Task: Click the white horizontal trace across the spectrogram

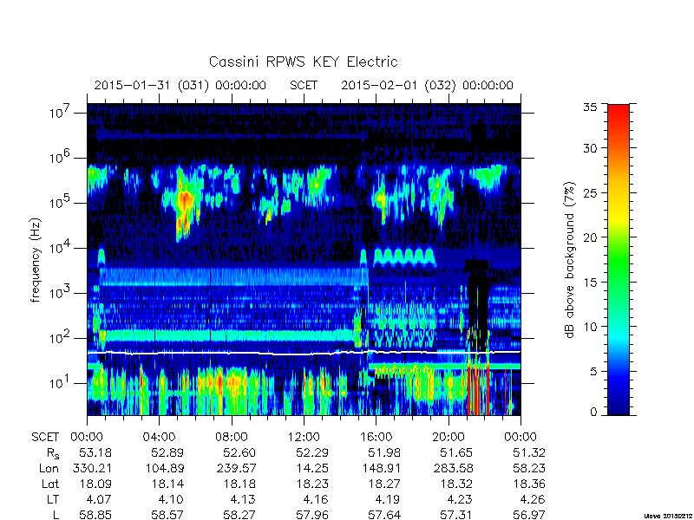Action: [x=304, y=353]
